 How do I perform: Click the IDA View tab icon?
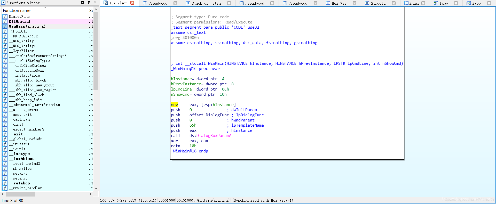tap(106, 3)
